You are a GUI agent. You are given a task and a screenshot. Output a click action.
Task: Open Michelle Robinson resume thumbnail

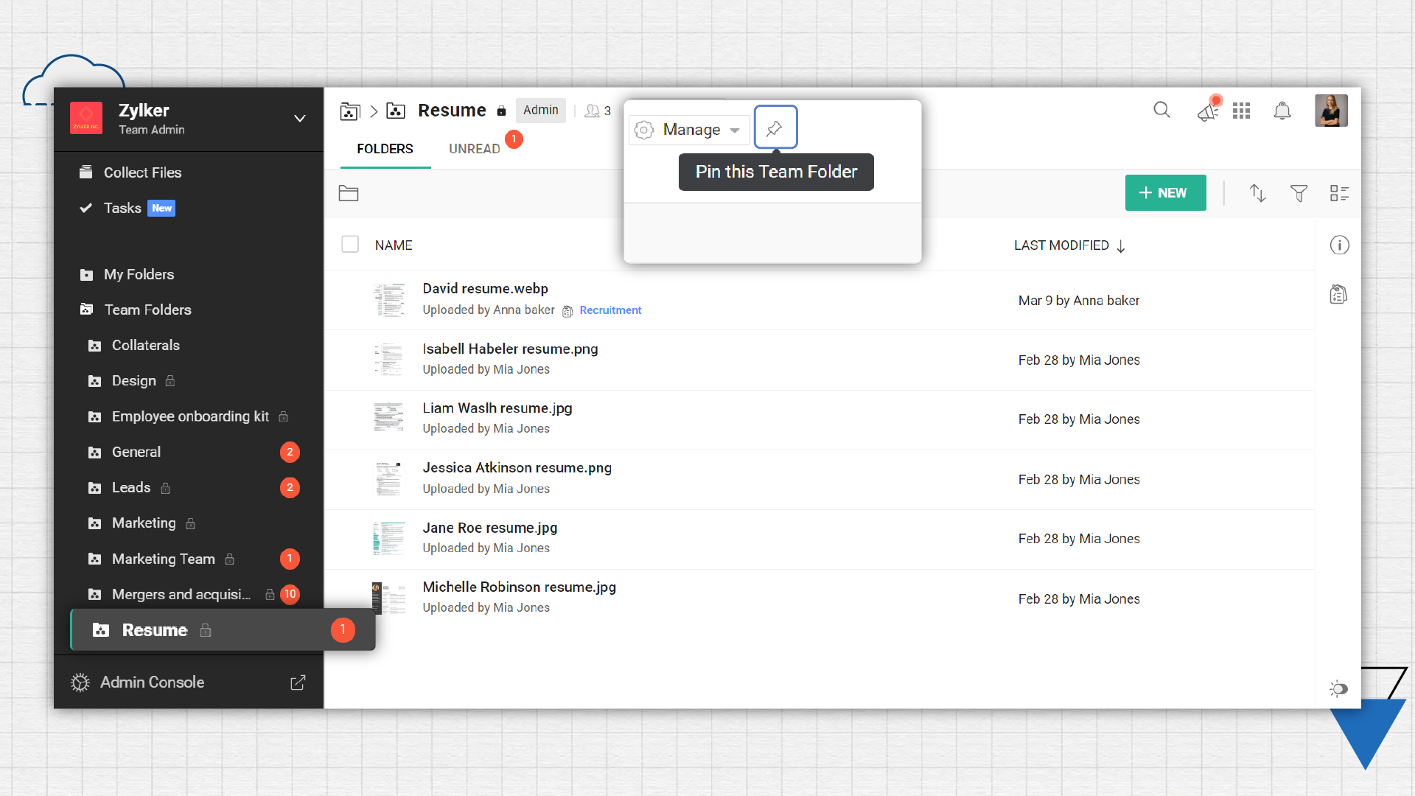tap(389, 598)
